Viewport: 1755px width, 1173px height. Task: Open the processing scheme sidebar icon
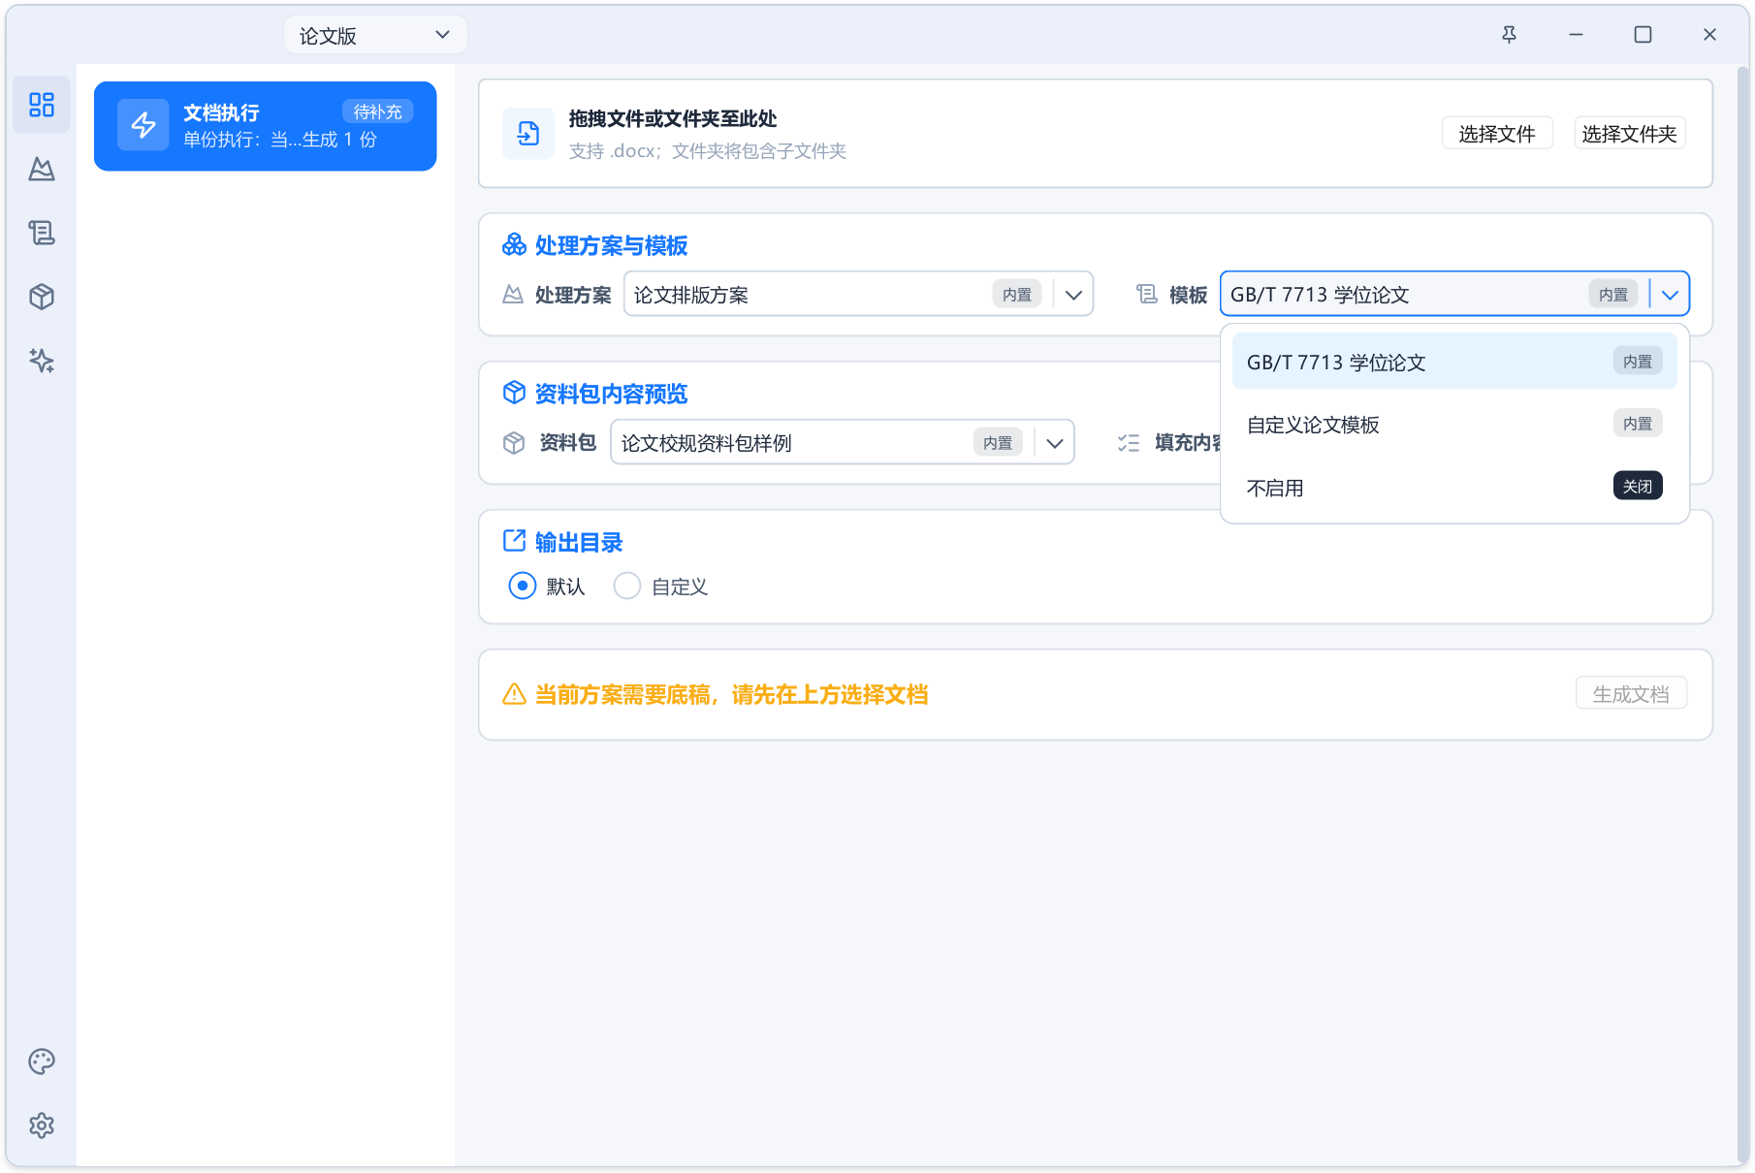pyautogui.click(x=42, y=169)
